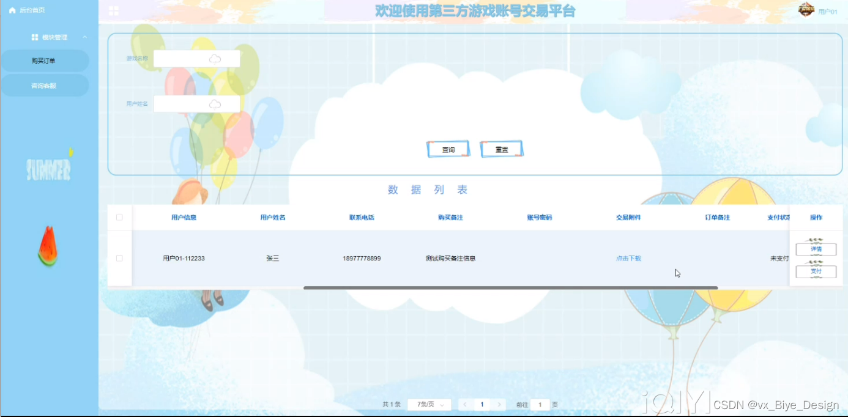The width and height of the screenshot is (848, 417).
Task: Go to previous page arrow
Action: pyautogui.click(x=466, y=405)
